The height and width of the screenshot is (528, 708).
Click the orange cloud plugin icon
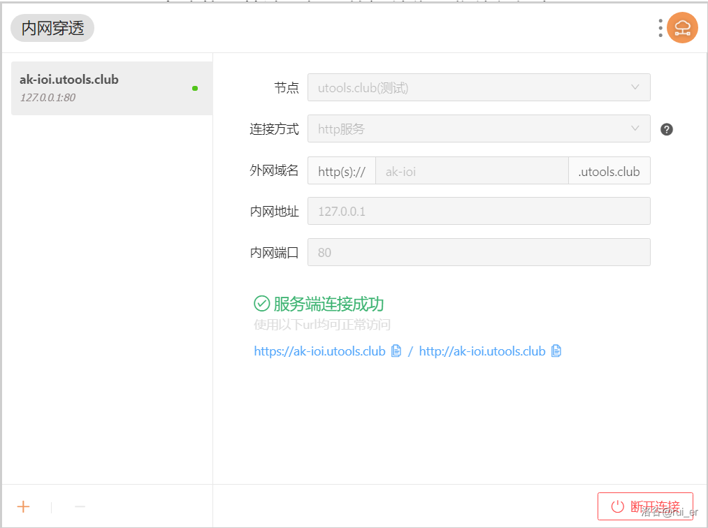pyautogui.click(x=682, y=28)
